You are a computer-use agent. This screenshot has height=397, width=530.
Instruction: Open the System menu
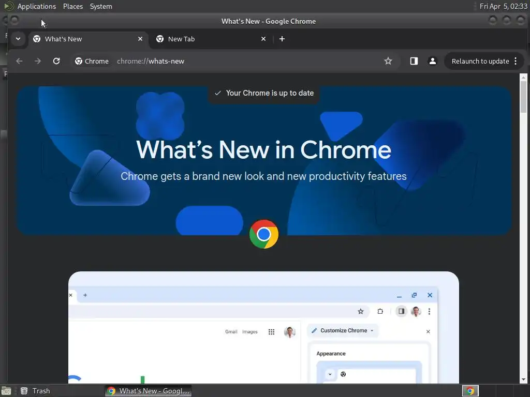coord(101,6)
